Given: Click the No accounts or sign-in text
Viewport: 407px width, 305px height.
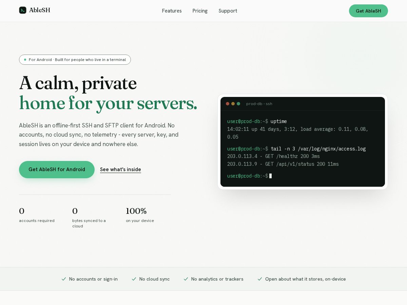Looking at the screenshot, I should [x=93, y=279].
